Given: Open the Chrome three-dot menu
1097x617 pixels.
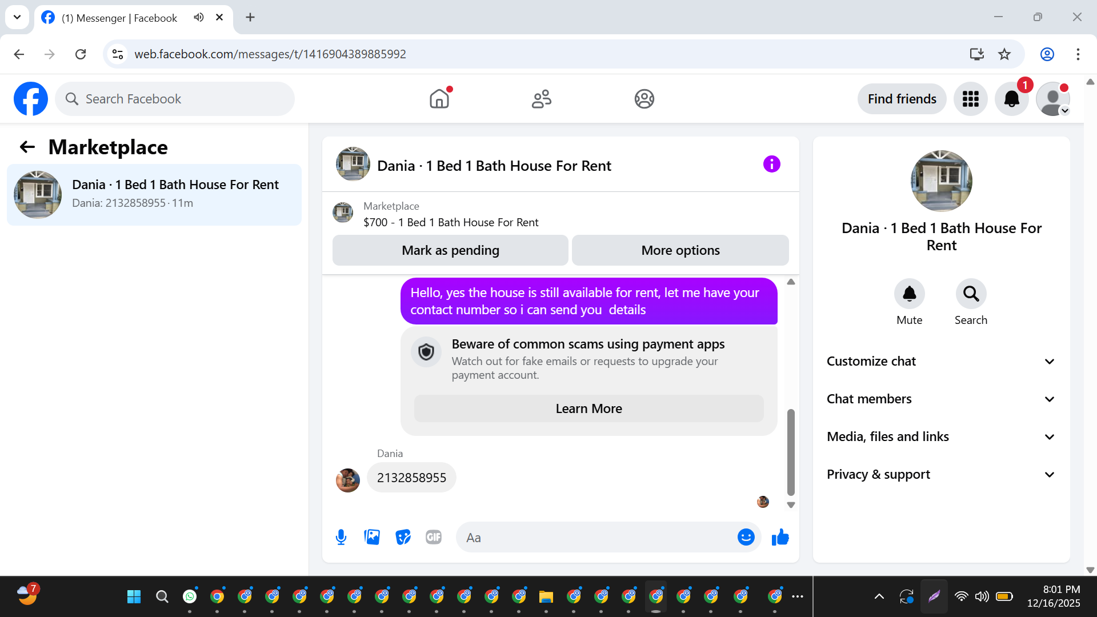Looking at the screenshot, I should pyautogui.click(x=1078, y=54).
